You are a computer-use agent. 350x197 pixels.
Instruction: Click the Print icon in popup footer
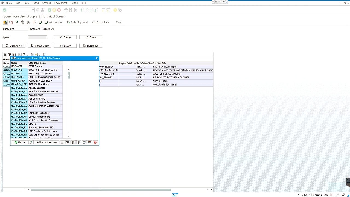(84, 142)
